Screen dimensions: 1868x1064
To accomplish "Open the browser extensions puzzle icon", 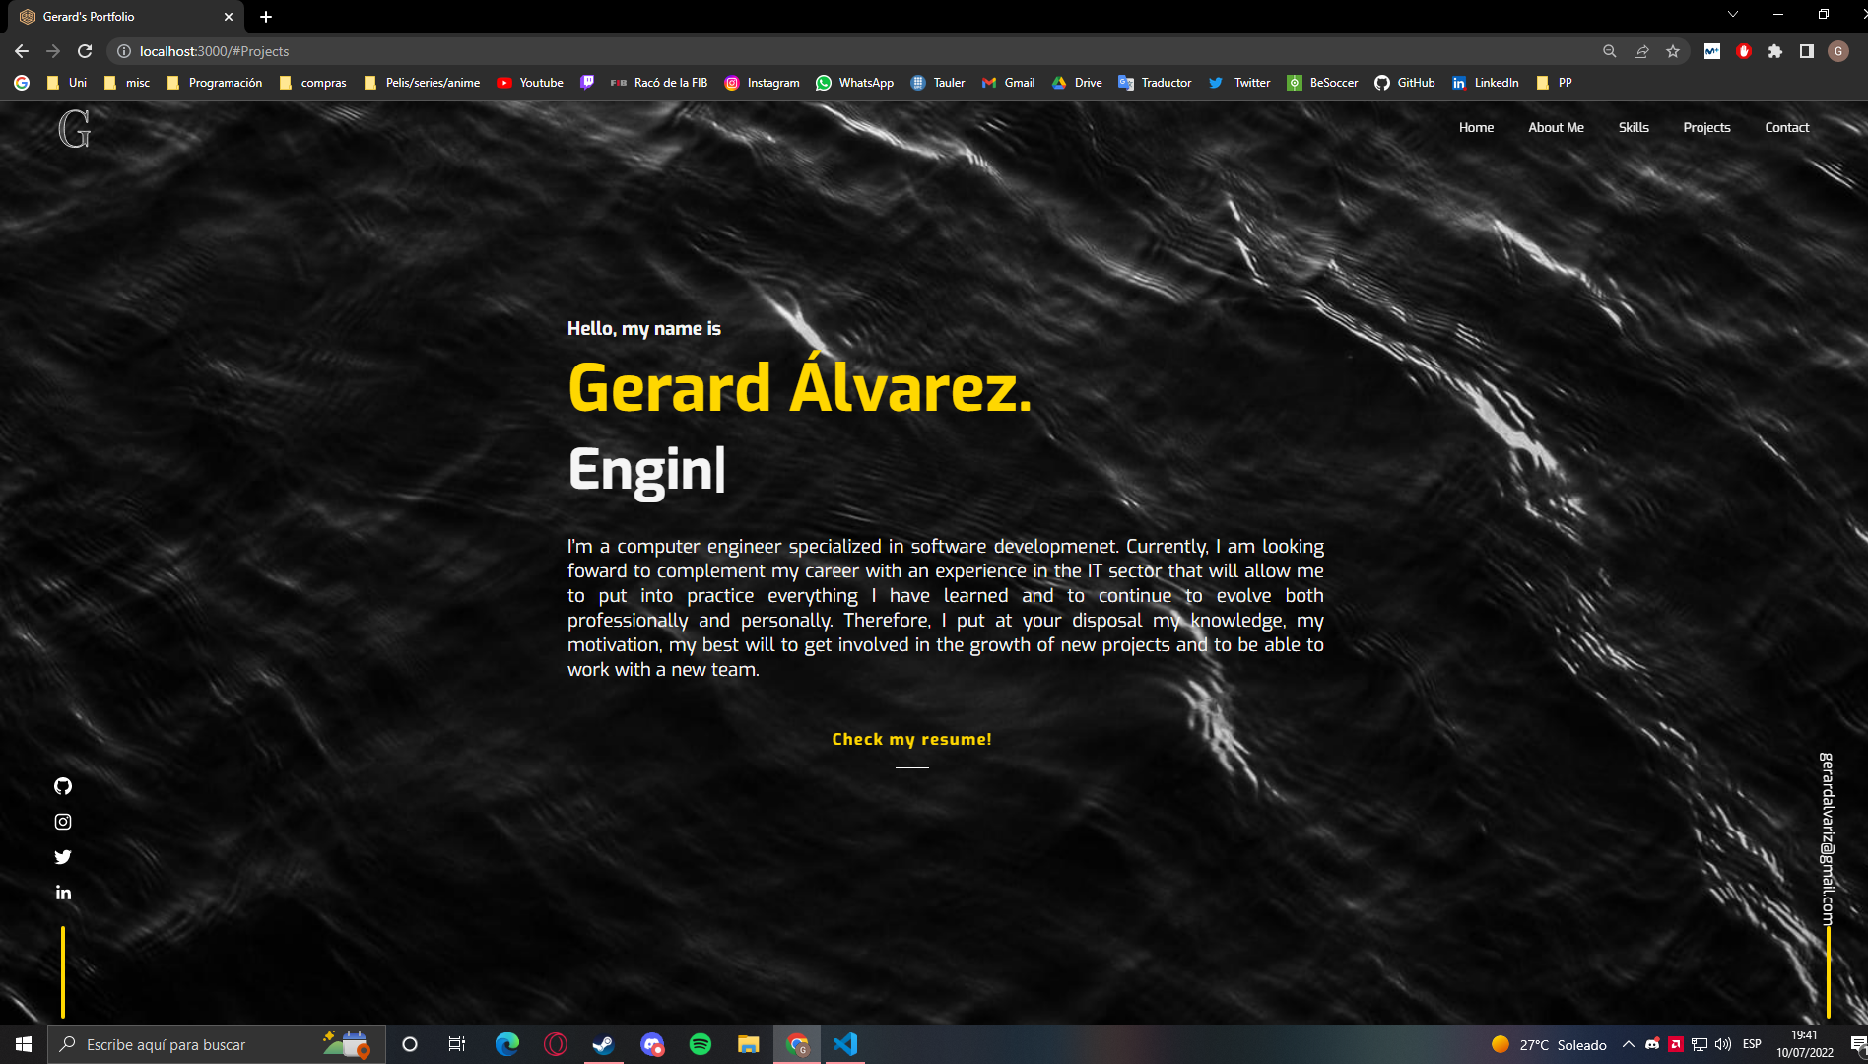I will click(1776, 51).
